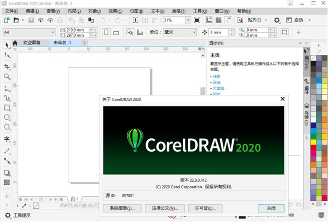
Task: Select the Connector tool
Action: pos(7,161)
